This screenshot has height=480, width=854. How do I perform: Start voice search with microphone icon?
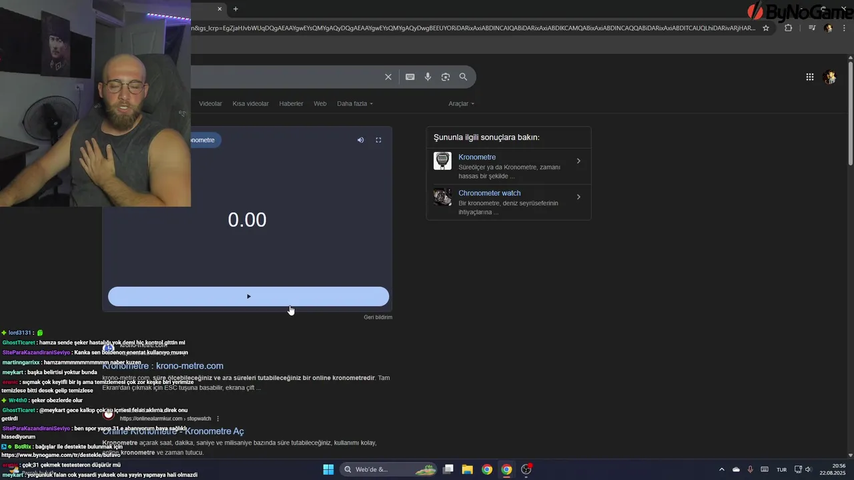click(x=428, y=77)
